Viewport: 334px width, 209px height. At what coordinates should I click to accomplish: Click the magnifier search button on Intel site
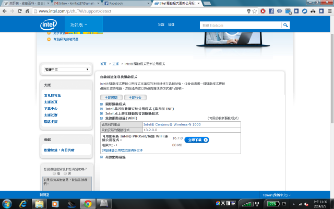click(285, 25)
